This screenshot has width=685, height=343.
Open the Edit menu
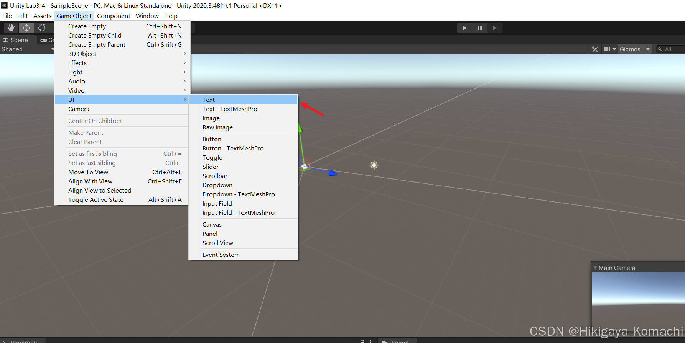point(23,16)
